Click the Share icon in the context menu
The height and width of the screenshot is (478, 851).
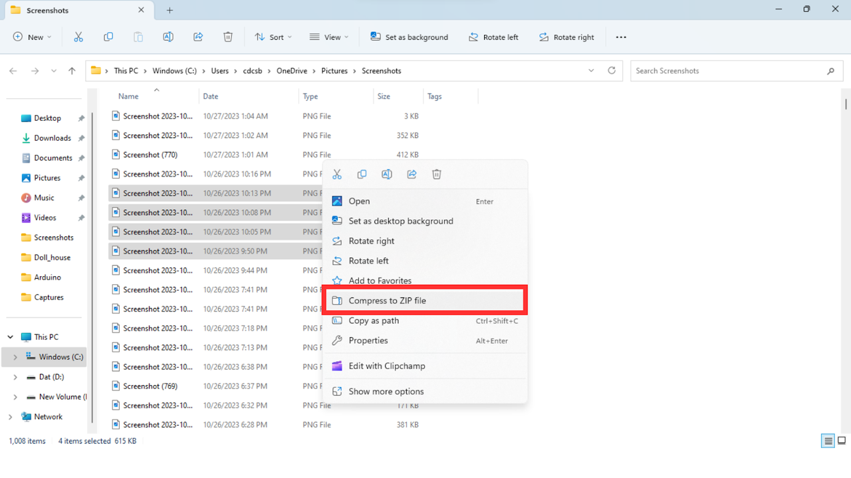[x=412, y=174]
